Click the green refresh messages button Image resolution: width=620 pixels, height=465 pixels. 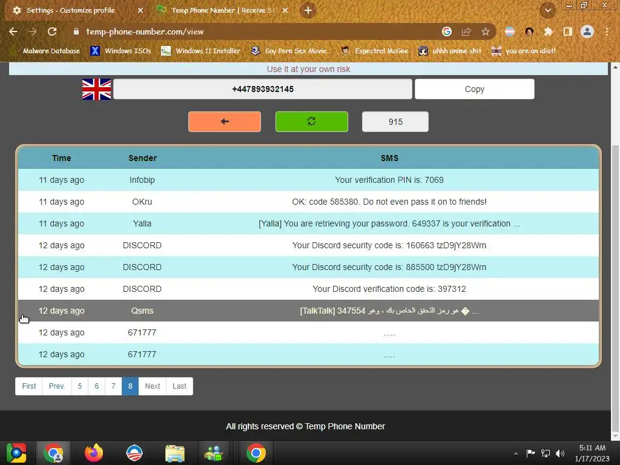(x=312, y=121)
